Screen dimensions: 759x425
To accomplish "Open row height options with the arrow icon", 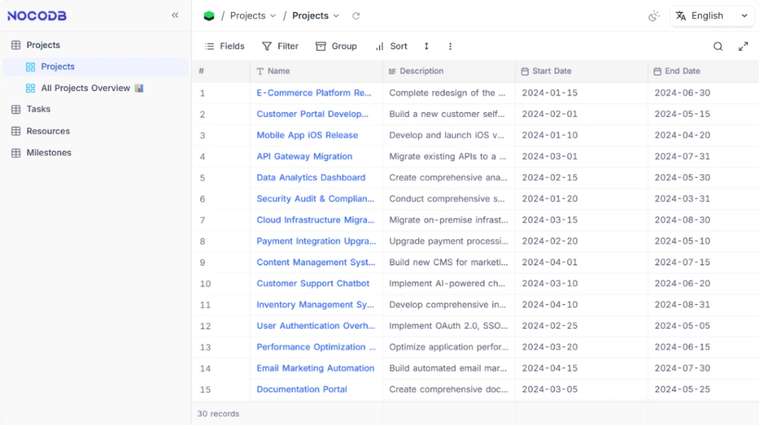I will tap(426, 46).
